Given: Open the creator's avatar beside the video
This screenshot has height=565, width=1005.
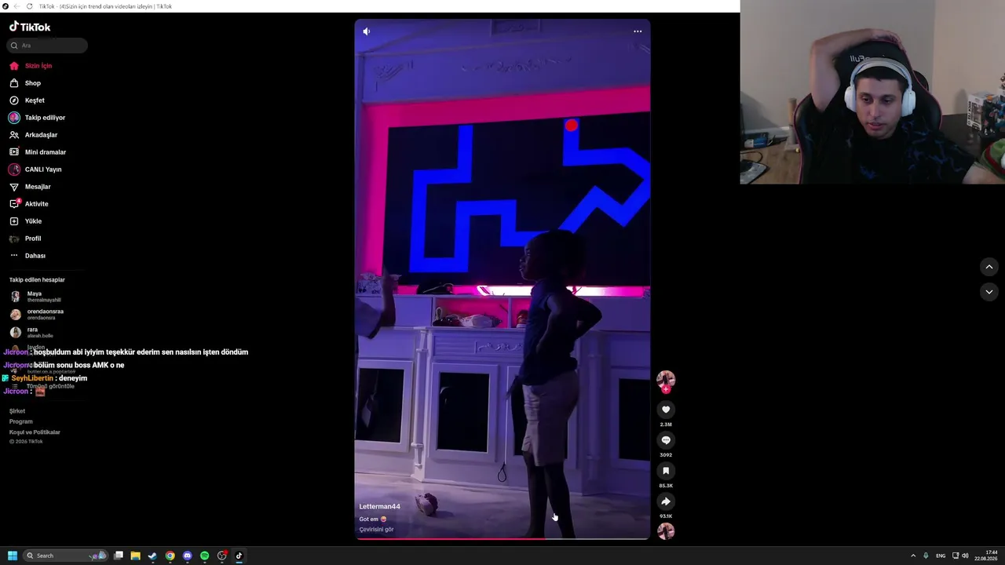Looking at the screenshot, I should [666, 380].
